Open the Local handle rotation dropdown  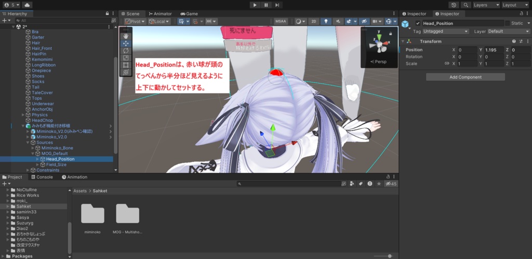pyautogui.click(x=159, y=21)
